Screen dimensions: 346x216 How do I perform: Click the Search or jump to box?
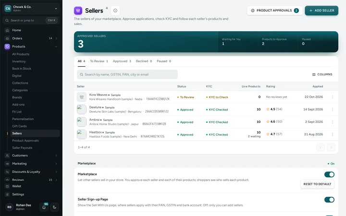coord(31,20)
